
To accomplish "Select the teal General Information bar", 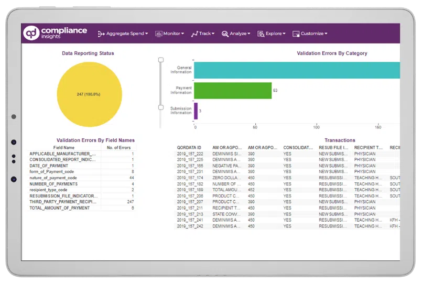I will click(297, 70).
